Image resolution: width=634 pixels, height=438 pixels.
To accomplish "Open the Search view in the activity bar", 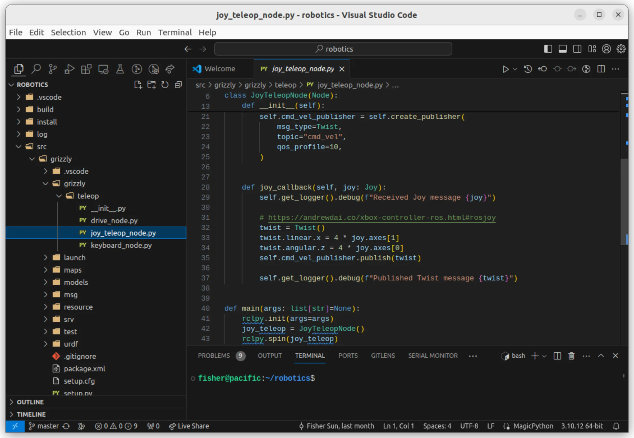I will (36, 69).
